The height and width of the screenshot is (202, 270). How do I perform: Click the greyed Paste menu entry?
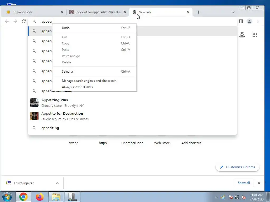coord(94,50)
